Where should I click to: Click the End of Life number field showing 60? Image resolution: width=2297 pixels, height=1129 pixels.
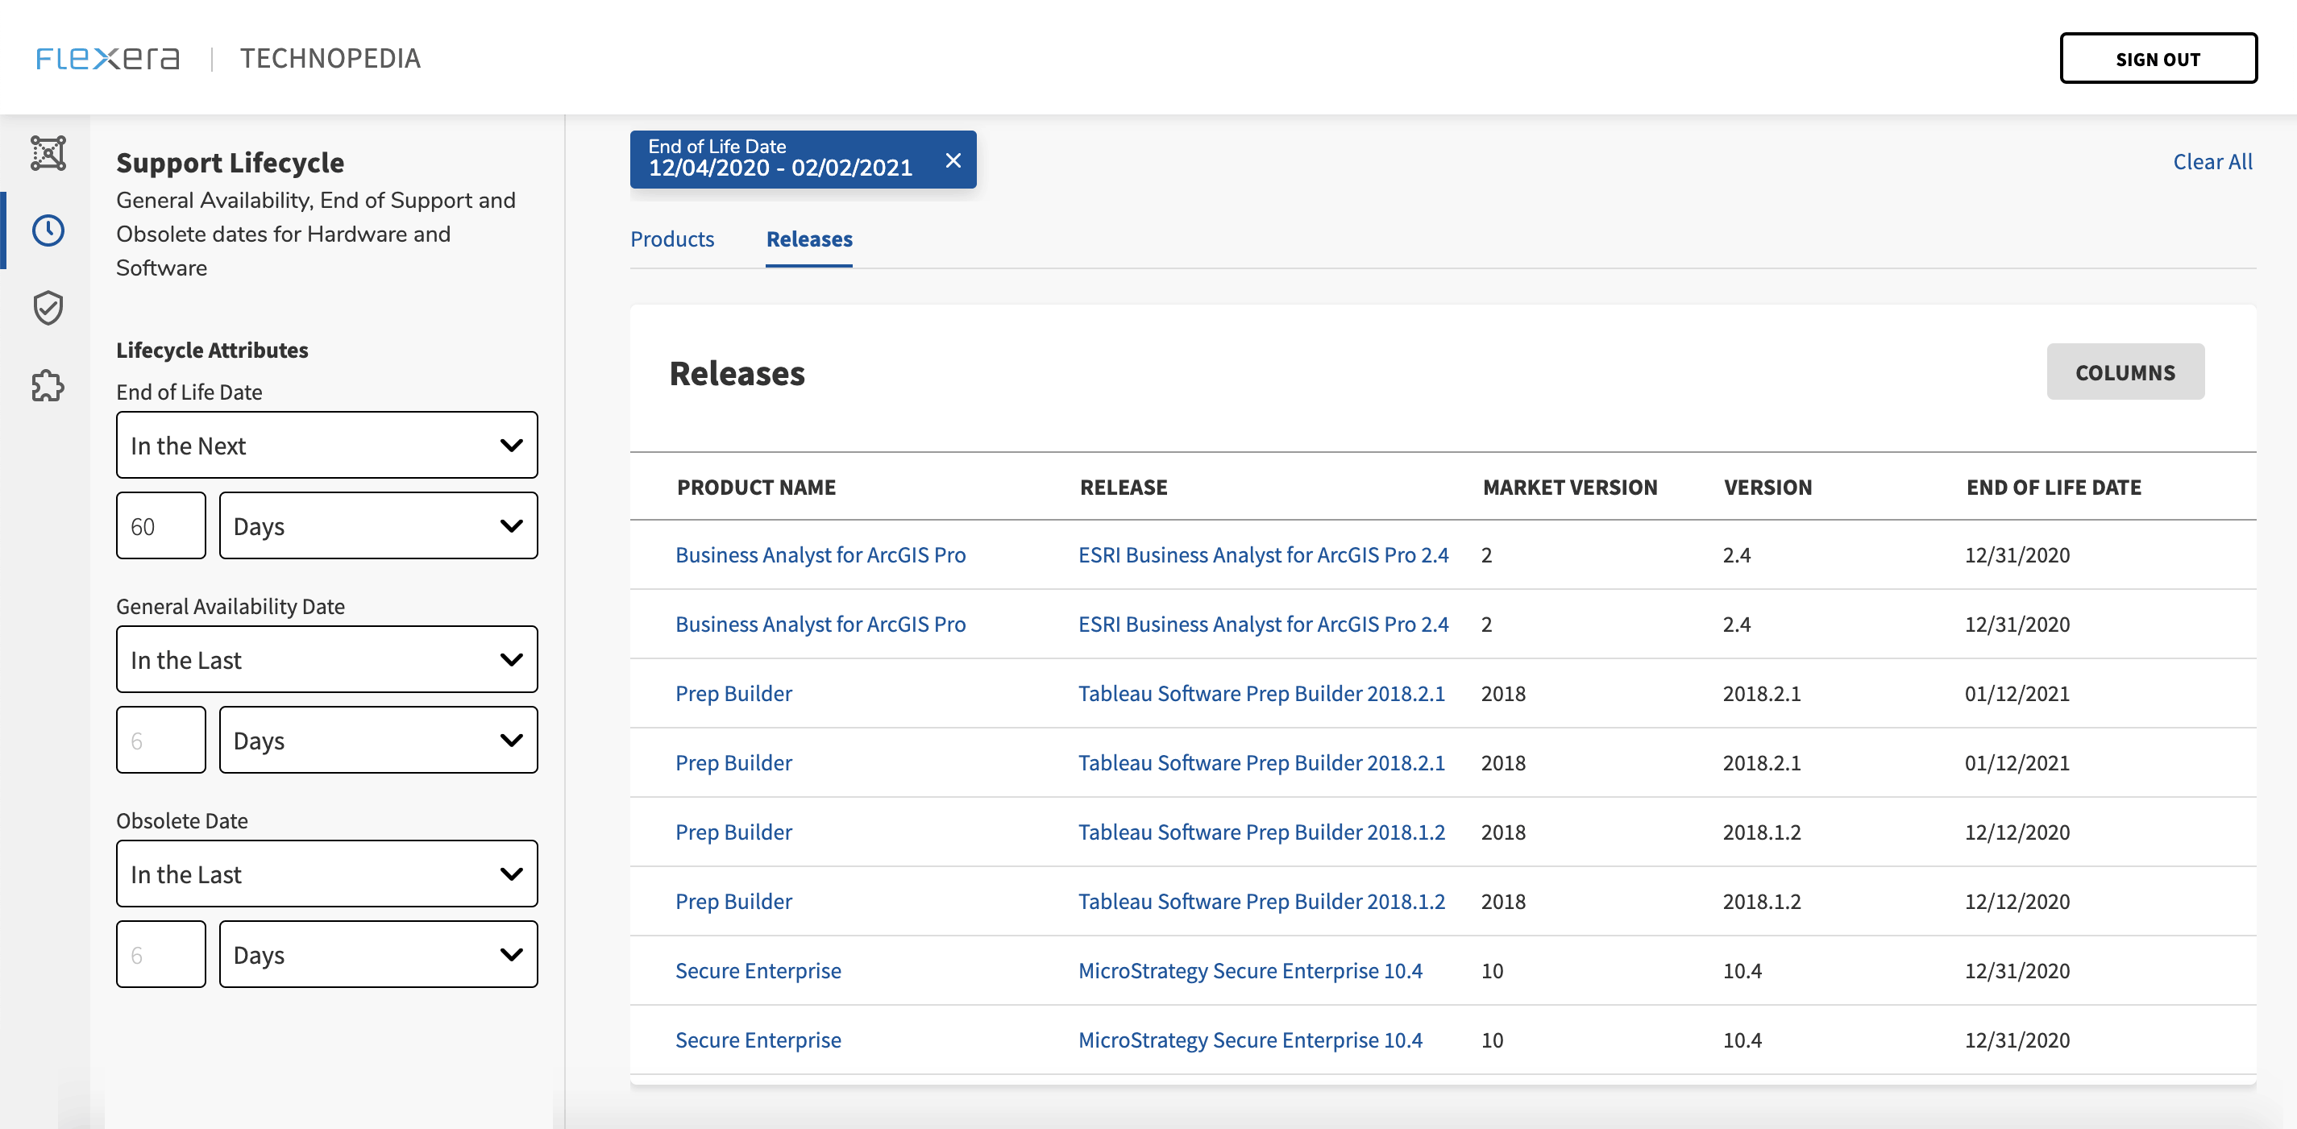pyautogui.click(x=160, y=526)
